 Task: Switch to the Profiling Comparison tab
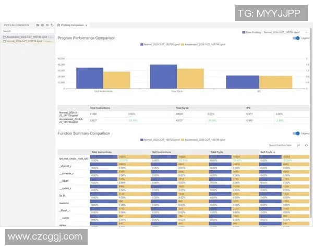click(x=72, y=25)
